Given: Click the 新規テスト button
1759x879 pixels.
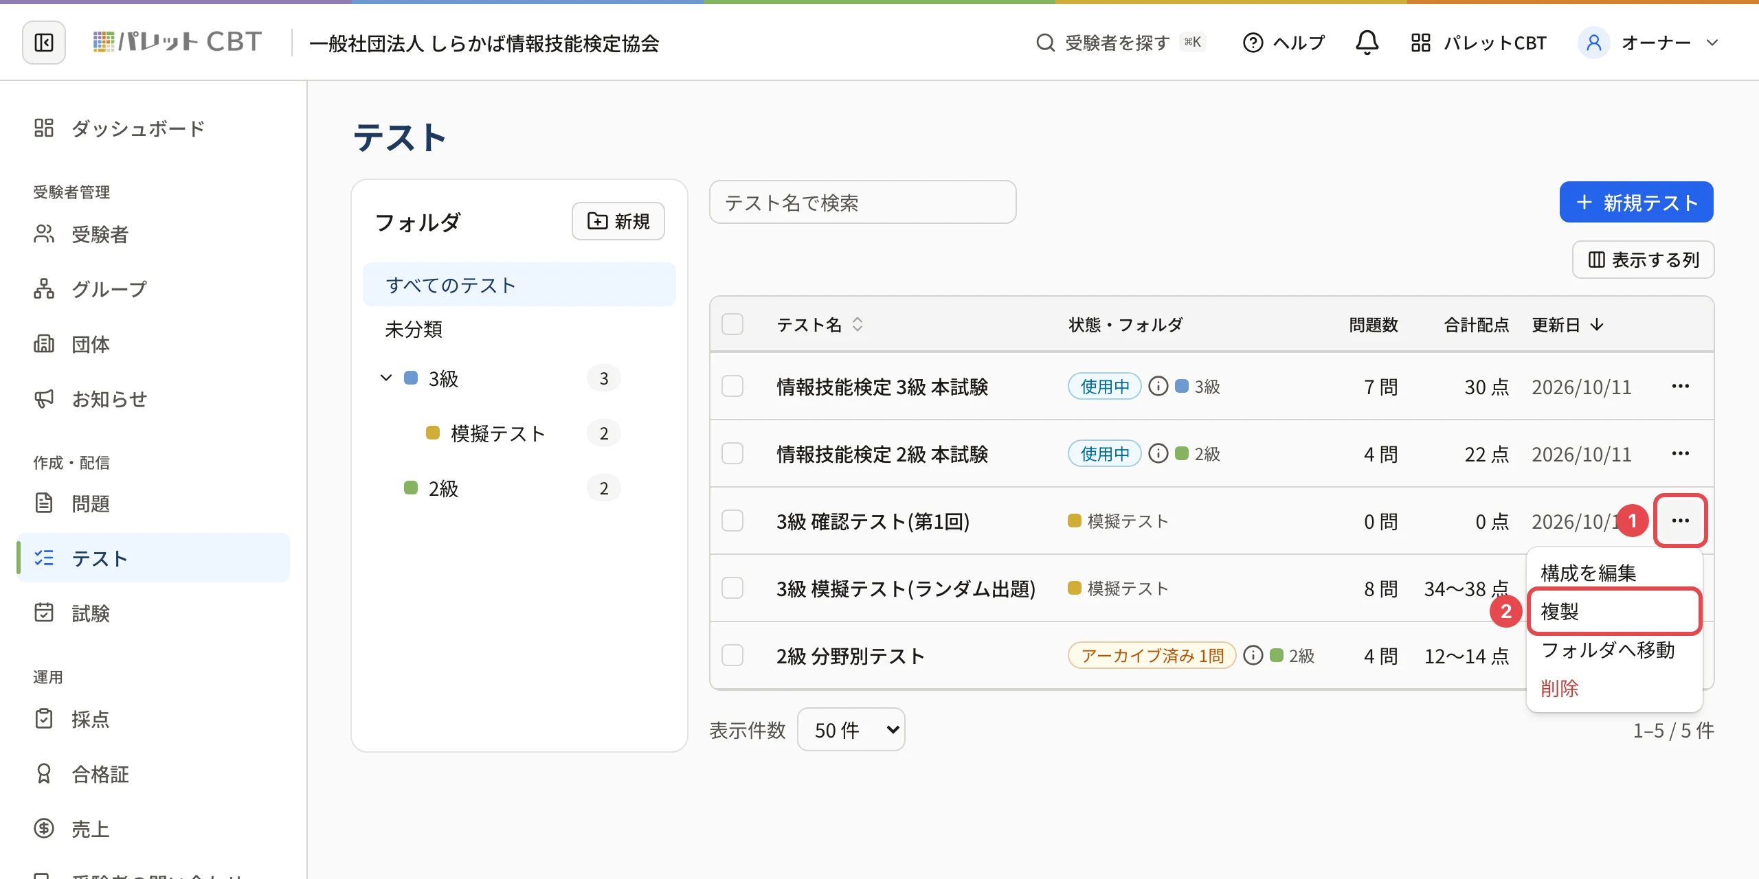Looking at the screenshot, I should [x=1636, y=202].
